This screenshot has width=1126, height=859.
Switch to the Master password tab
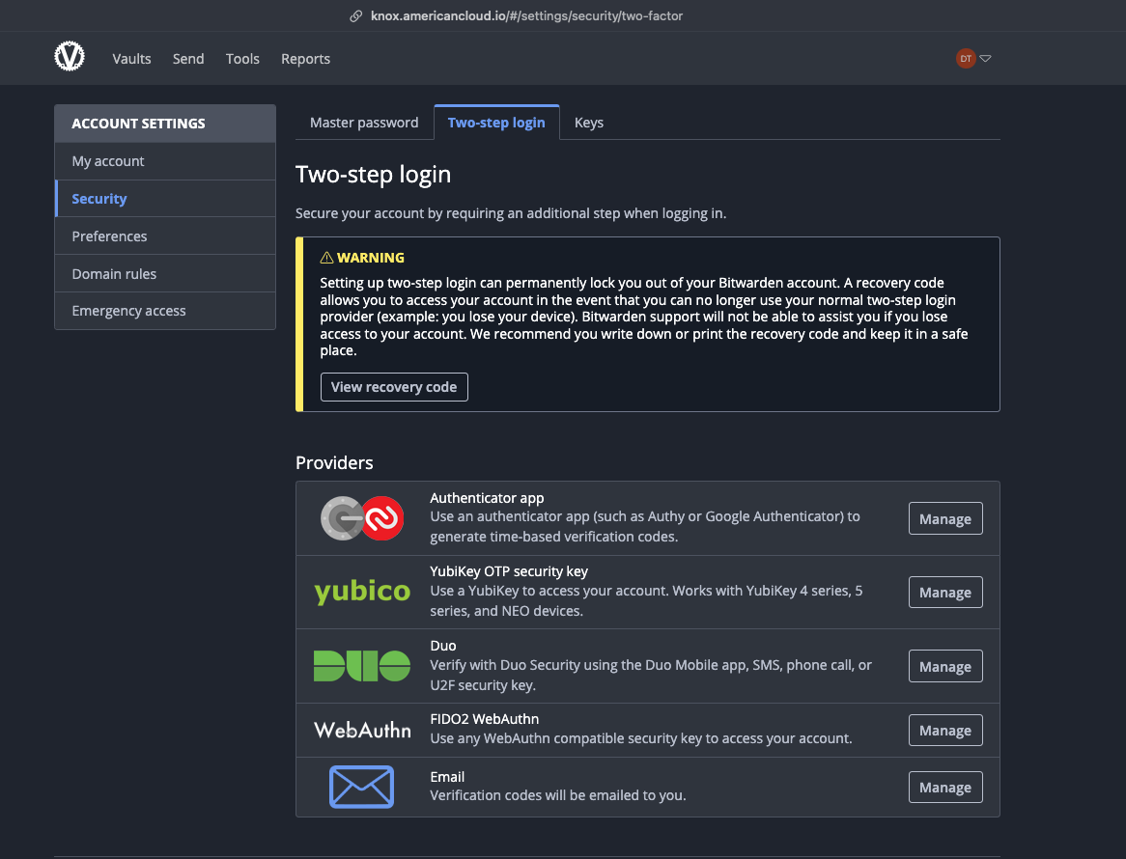point(364,123)
